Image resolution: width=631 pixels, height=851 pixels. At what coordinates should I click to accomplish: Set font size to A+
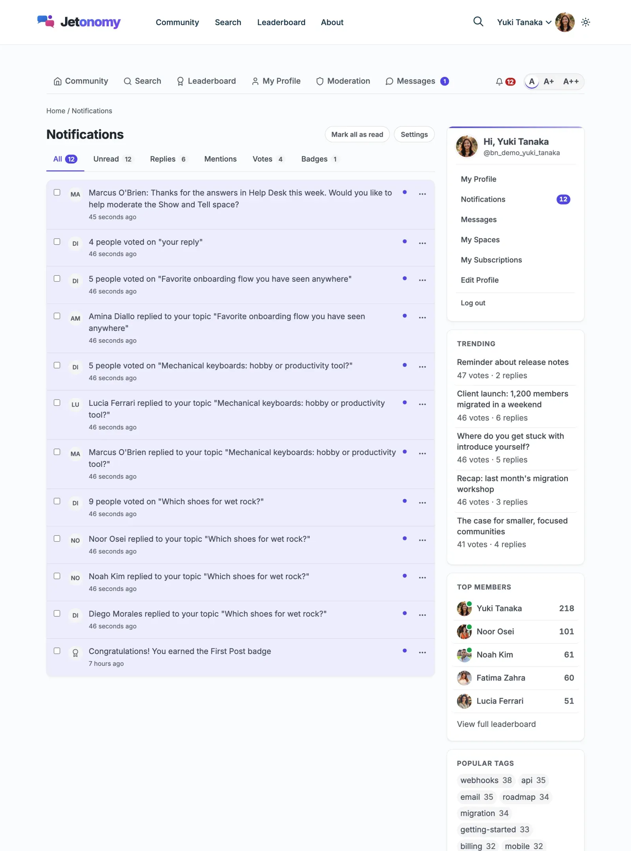click(549, 82)
